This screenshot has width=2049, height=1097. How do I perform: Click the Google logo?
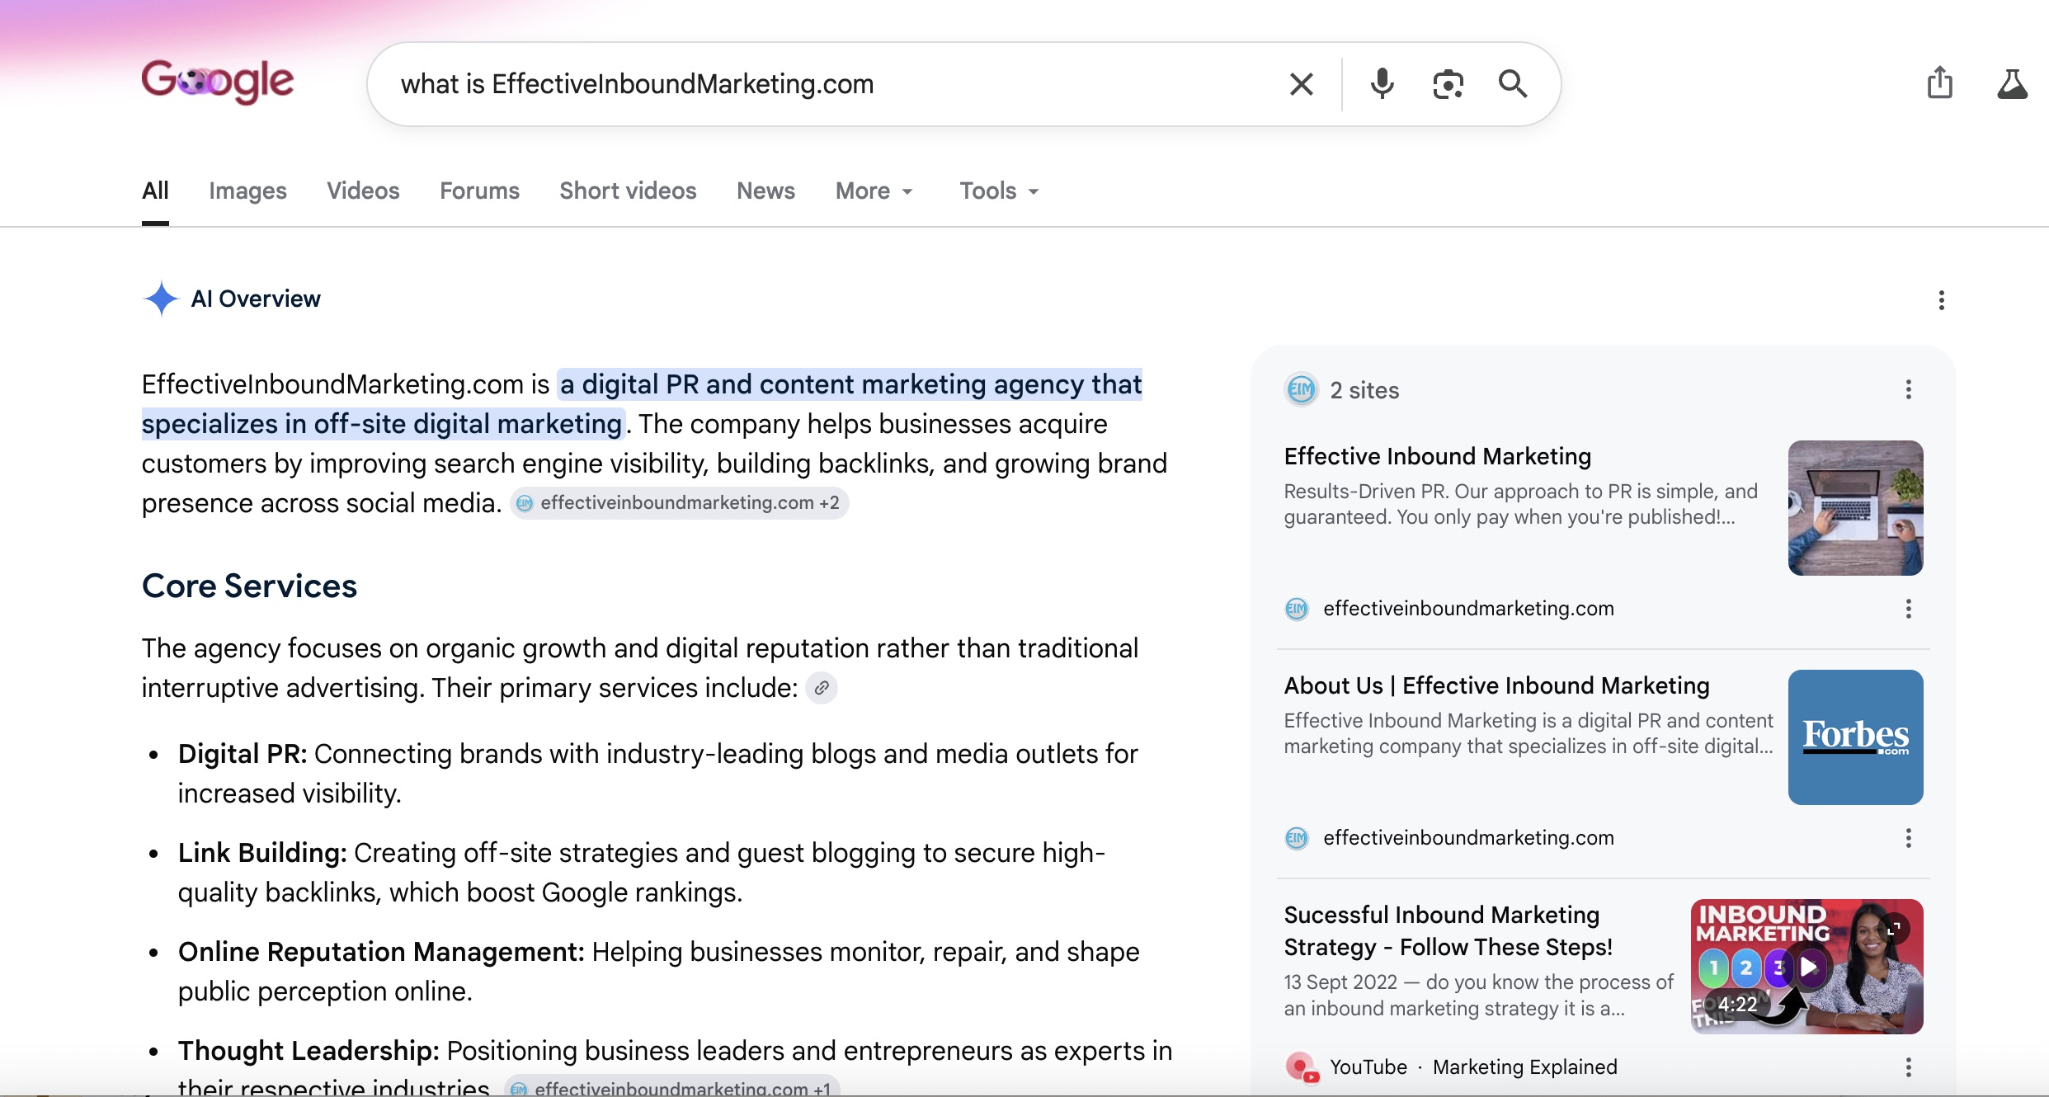[217, 82]
